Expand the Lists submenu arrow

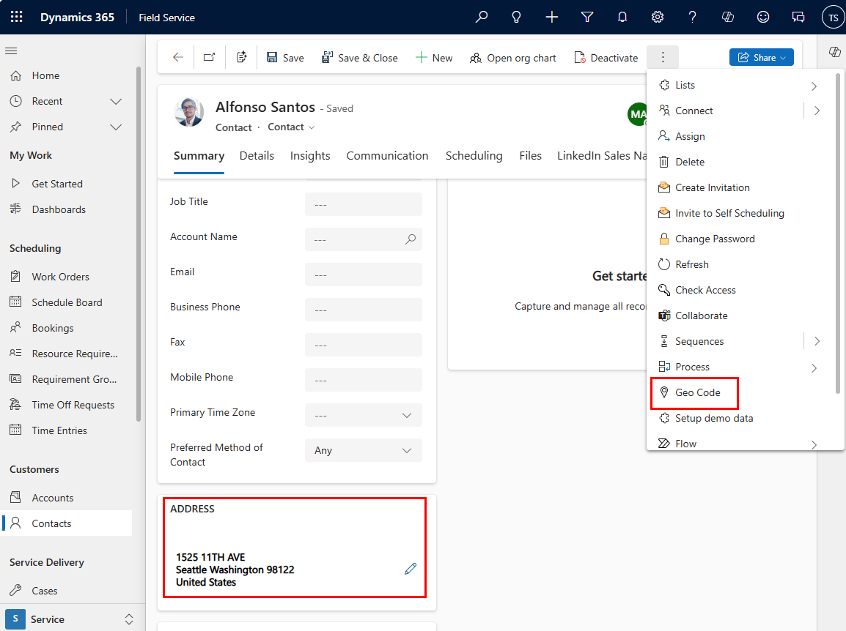point(814,86)
